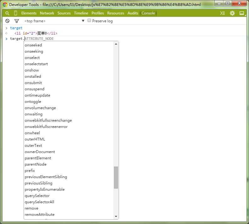249x224 pixels.
Task: Choose ownerDocument suggestion
Action: pos(40,152)
